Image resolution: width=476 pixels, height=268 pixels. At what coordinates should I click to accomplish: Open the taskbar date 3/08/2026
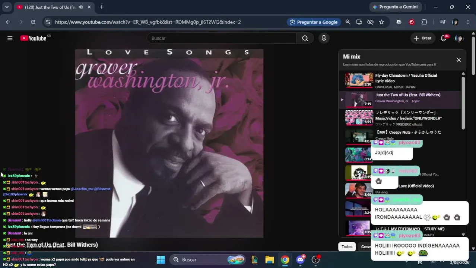point(460,262)
